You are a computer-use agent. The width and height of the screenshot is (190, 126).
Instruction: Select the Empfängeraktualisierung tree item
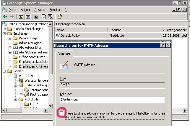coord(34,62)
